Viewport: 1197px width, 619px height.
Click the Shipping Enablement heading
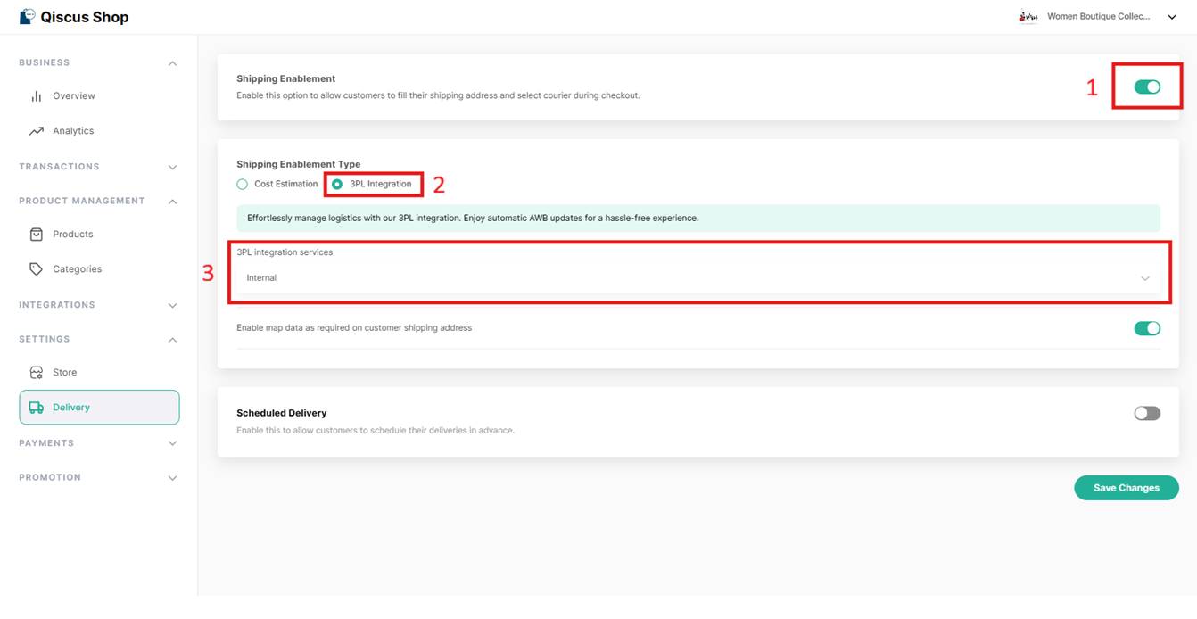pyautogui.click(x=285, y=78)
